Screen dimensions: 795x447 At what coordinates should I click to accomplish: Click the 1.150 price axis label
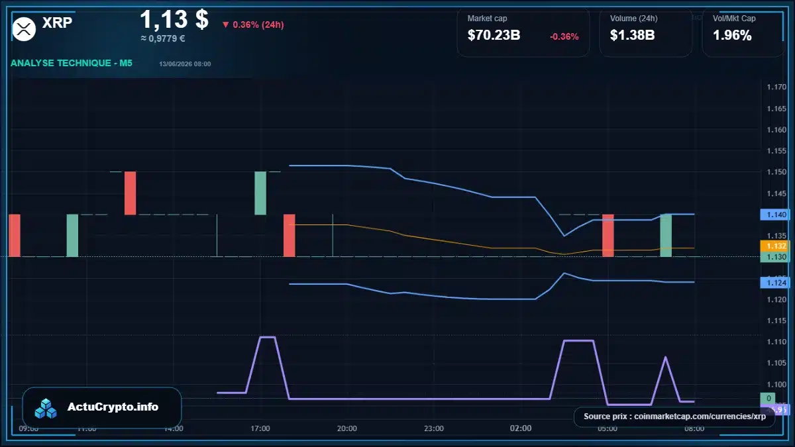click(x=776, y=172)
